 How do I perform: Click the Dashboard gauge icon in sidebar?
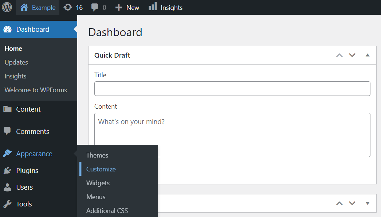[x=8, y=29]
